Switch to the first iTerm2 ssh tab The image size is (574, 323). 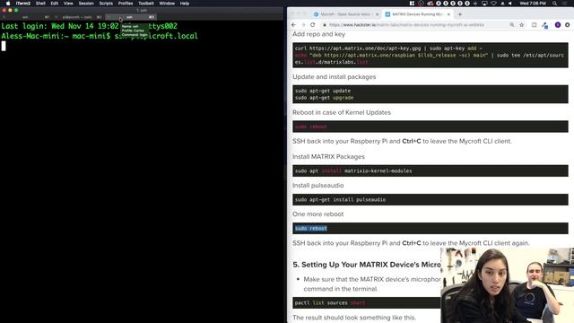click(26, 17)
